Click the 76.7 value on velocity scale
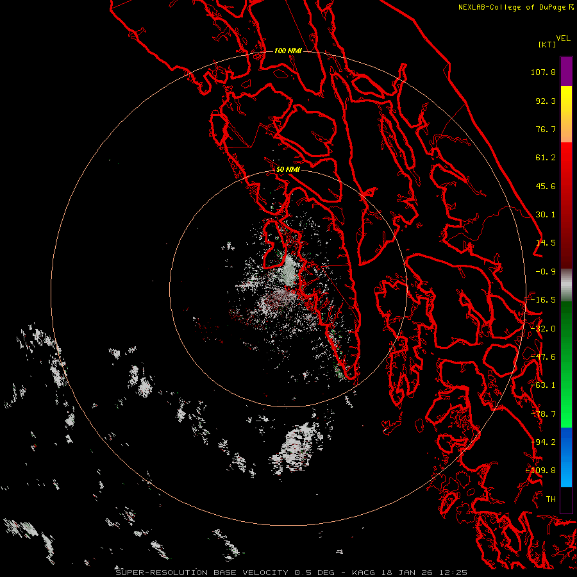 pos(546,129)
